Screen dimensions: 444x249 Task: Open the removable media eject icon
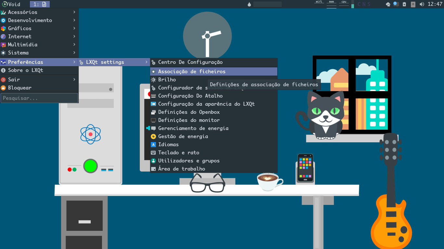click(413, 4)
